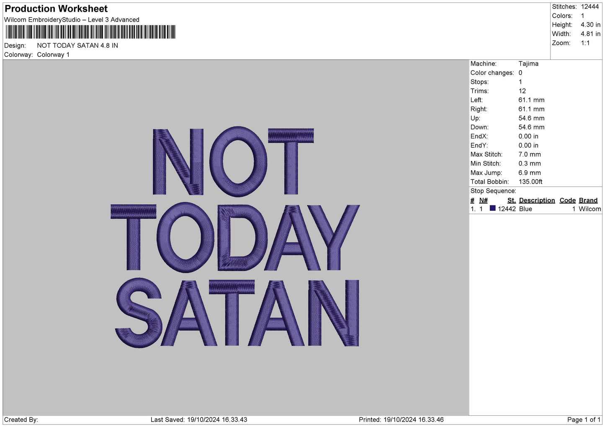605x427 pixels.
Task: Click the Brand column header
Action: pos(588,200)
